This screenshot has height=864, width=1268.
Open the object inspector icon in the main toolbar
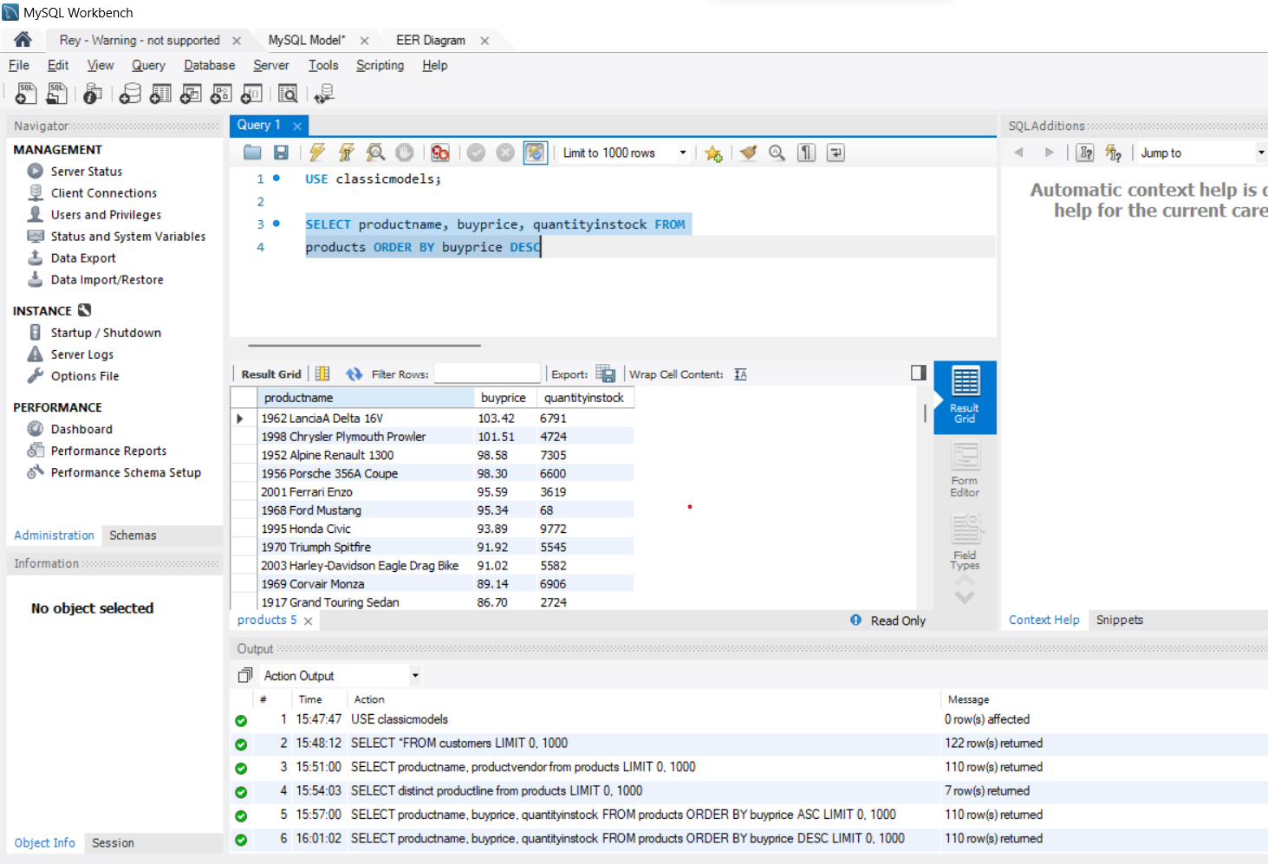(x=93, y=94)
